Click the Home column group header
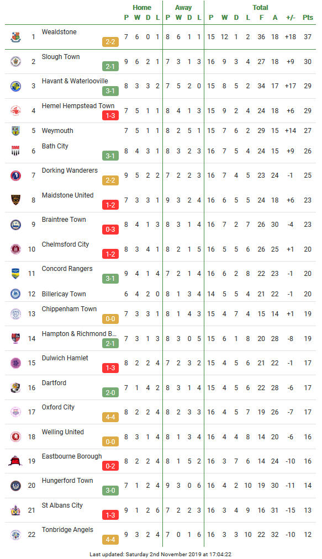This screenshot has height=559, width=322. pos(142,8)
